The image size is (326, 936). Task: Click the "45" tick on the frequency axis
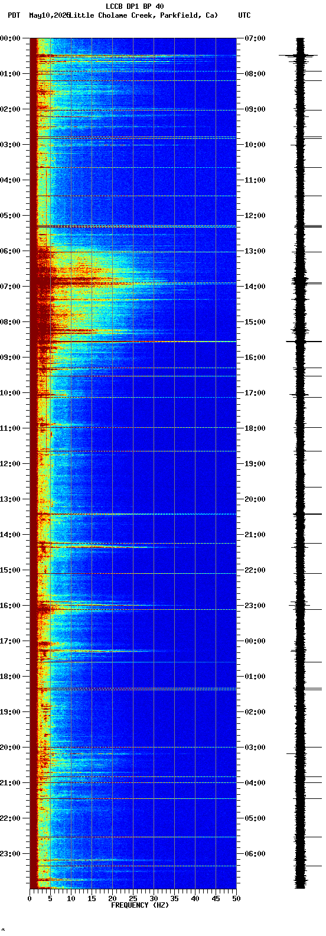pos(216,899)
